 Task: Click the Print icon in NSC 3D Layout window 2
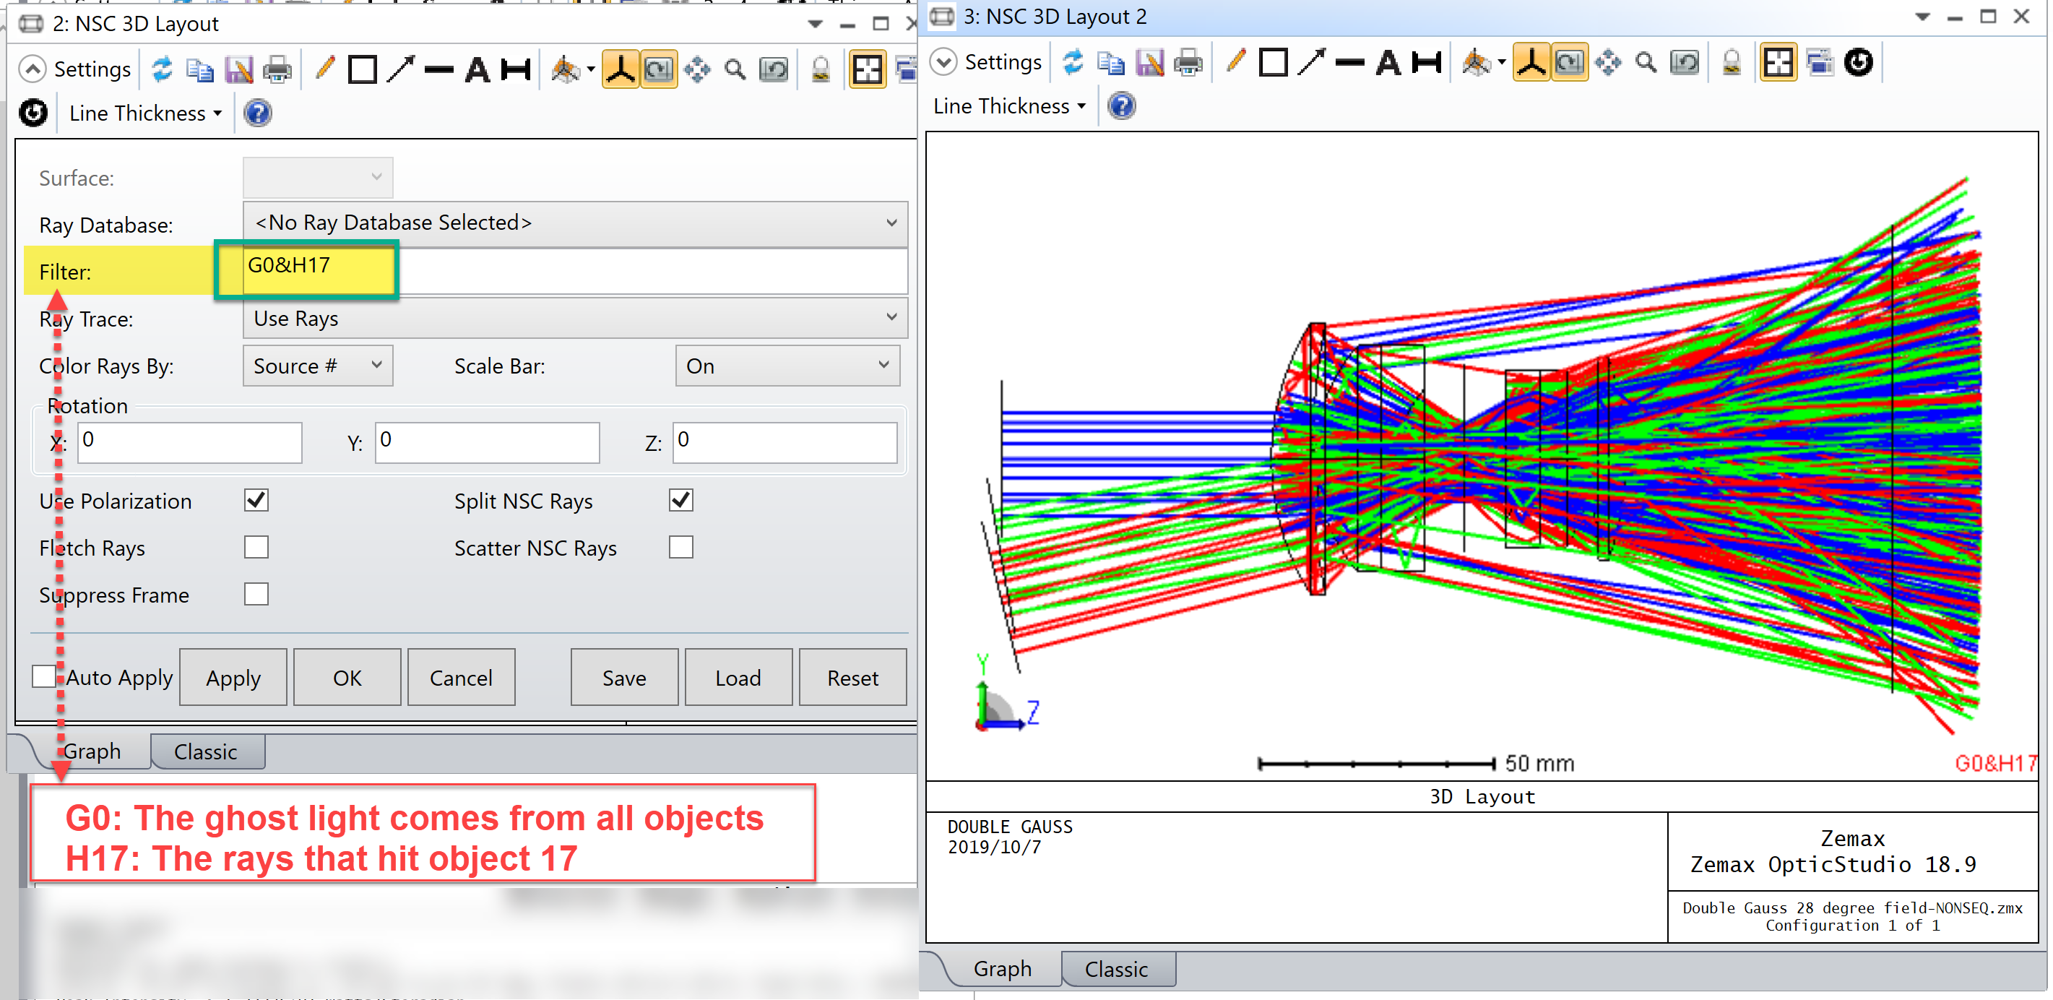[277, 69]
